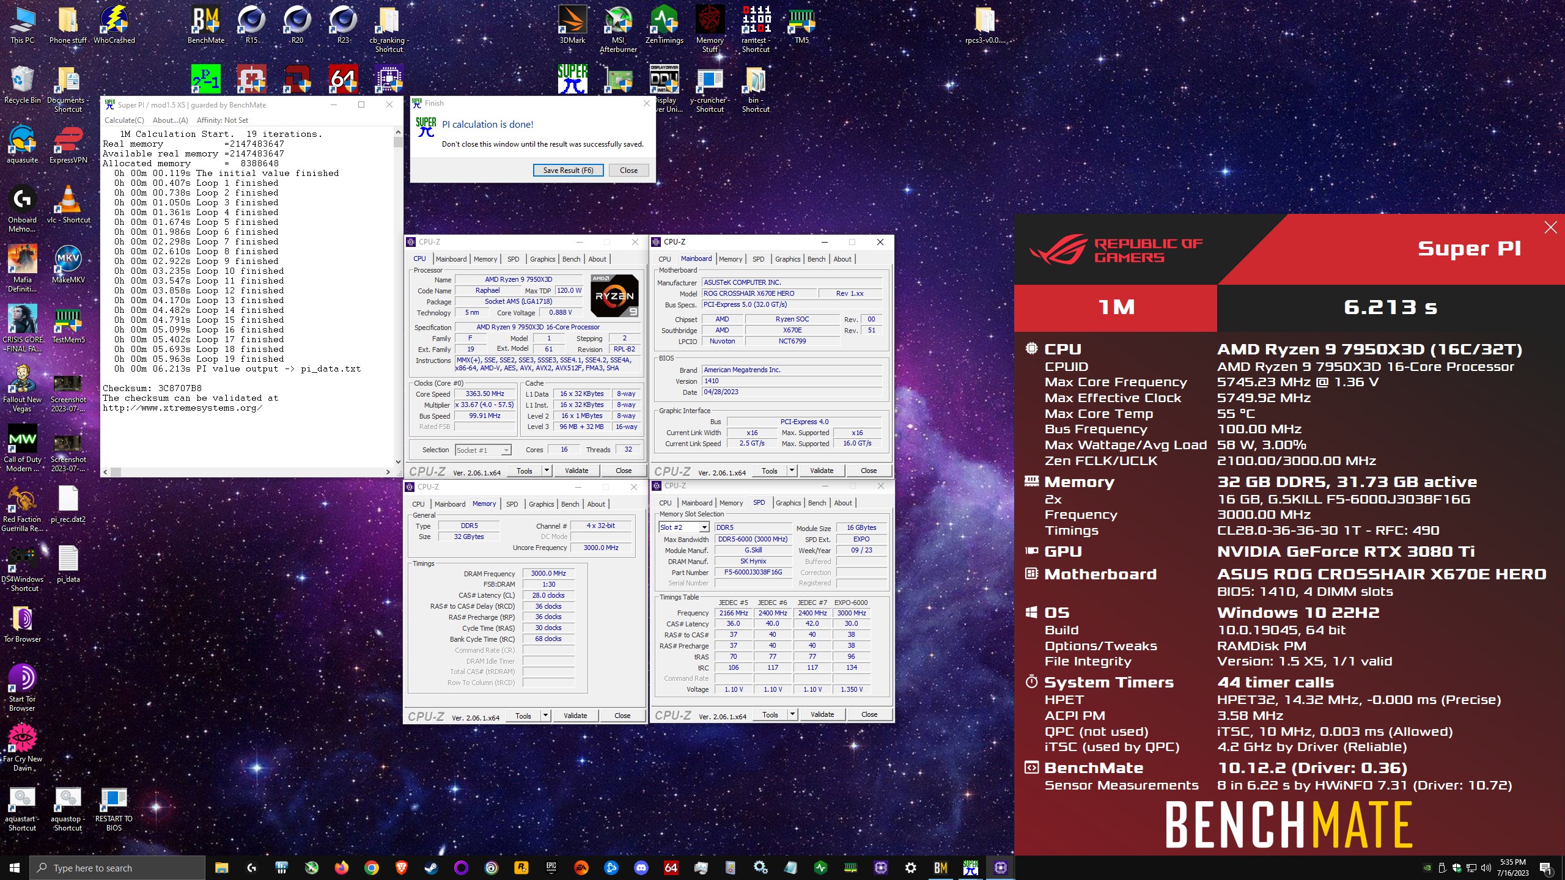Open the RESTART TO BIOS shortcut
Viewport: 1565px width, 880px height.
(114, 808)
